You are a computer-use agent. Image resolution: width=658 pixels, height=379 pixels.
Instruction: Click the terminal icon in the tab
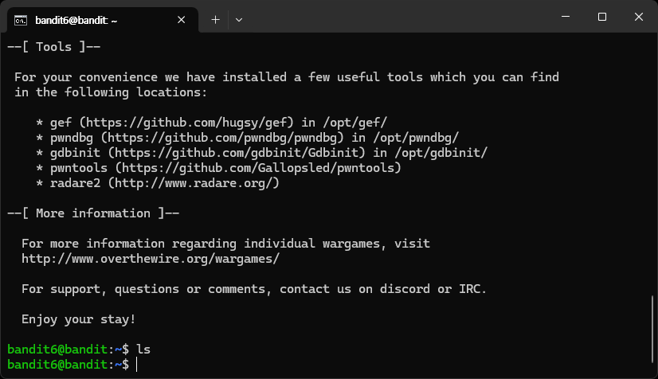[21, 20]
